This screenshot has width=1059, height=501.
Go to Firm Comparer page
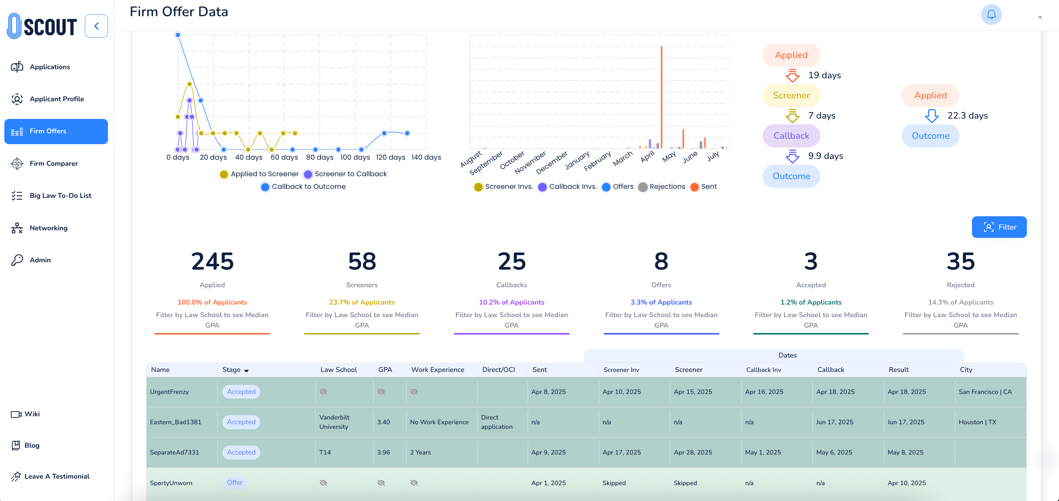click(x=53, y=163)
